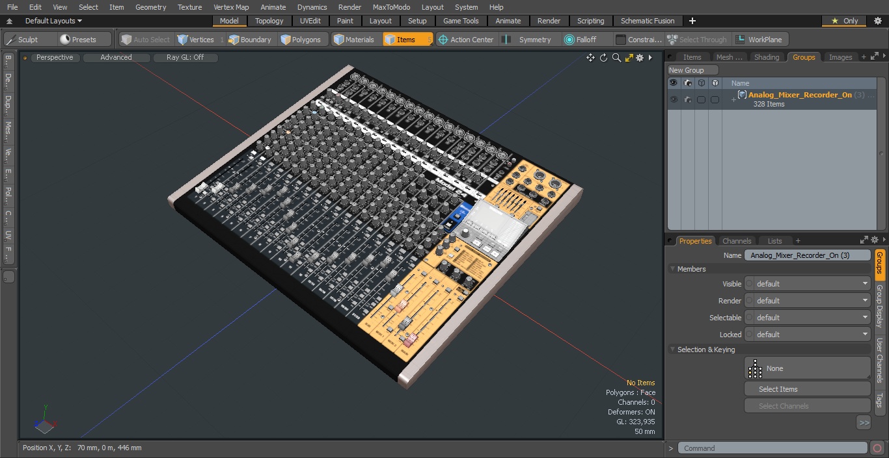Open the WorkPlane options
Viewport: 889px width, 458px height.
tap(759, 40)
